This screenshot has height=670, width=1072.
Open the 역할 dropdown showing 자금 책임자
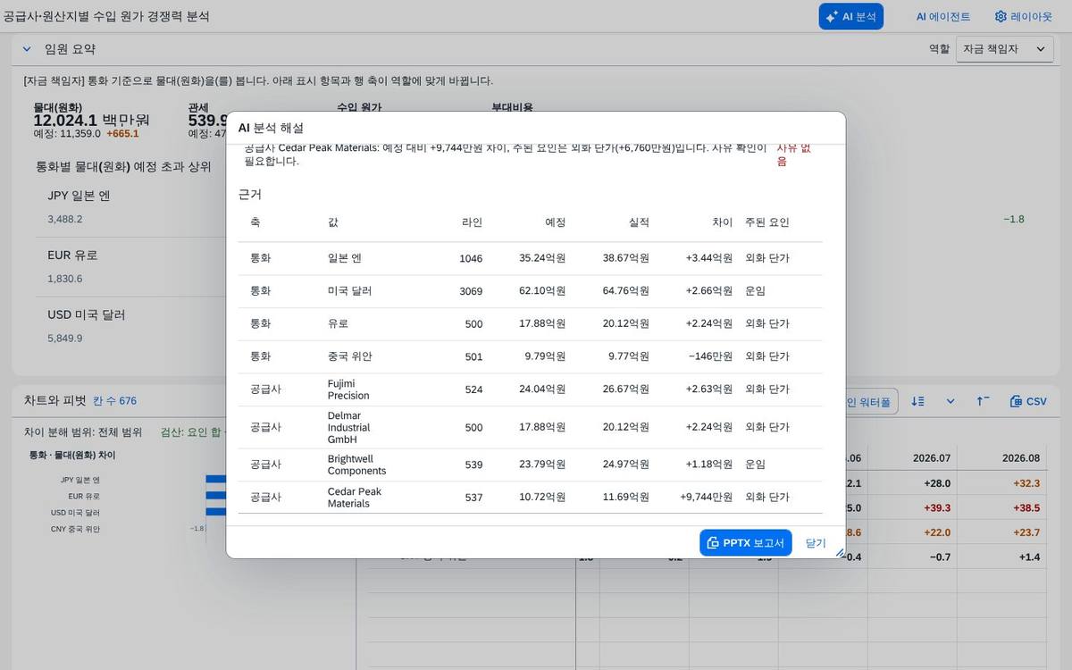(x=1005, y=49)
